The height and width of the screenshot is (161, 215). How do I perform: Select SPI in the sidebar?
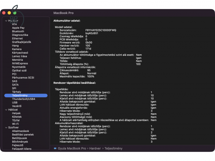pyautogui.click(x=14, y=88)
